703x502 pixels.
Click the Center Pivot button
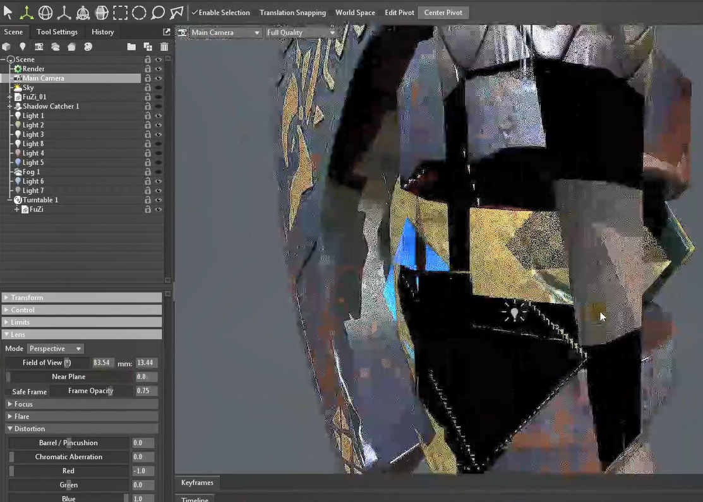pos(443,13)
